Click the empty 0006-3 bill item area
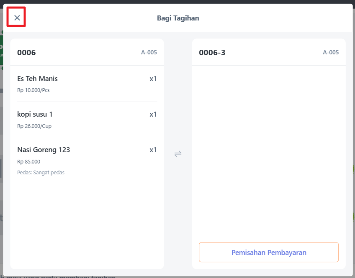Viewport: 355px width, 278px height. tap(268, 150)
